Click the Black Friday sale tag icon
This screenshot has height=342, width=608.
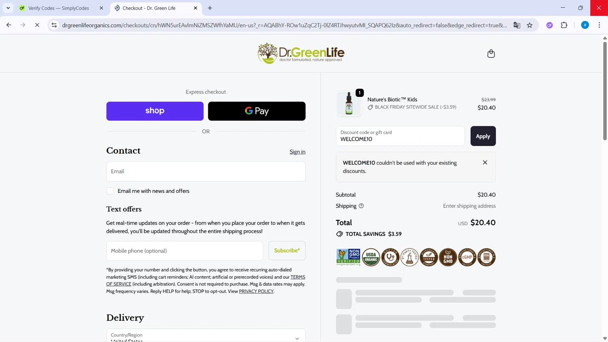coord(370,107)
